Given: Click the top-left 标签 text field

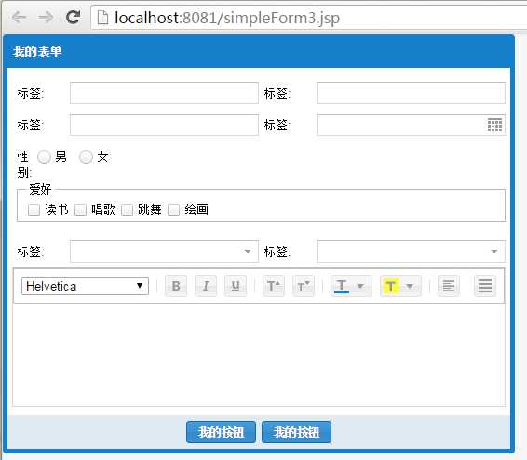Looking at the screenshot, I should [x=164, y=93].
